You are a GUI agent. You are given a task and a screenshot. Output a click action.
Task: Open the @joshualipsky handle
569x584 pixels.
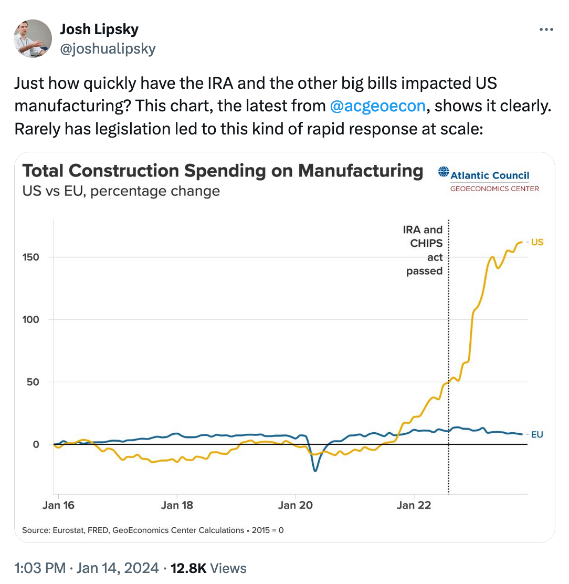[108, 48]
